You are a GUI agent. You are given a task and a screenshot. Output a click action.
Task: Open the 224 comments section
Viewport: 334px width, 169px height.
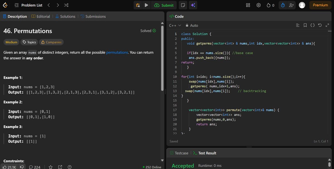click(x=35, y=167)
